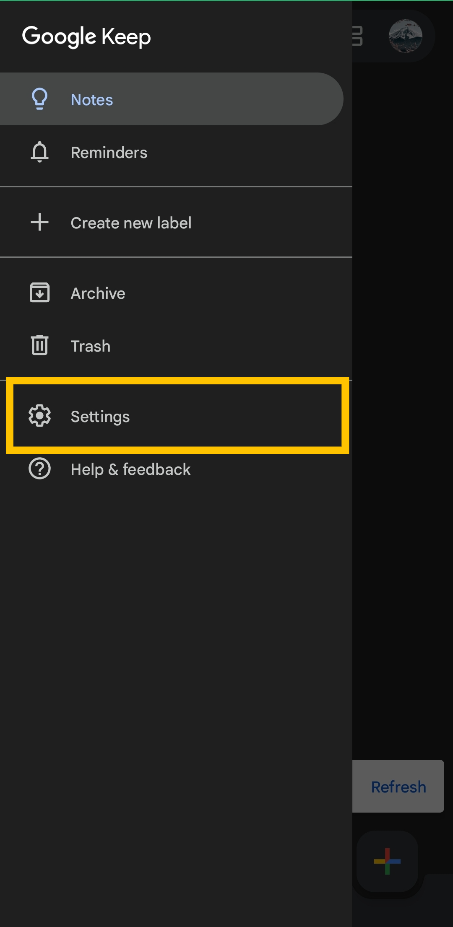The image size is (453, 927).
Task: Click the lightbulb Notes icon
Action: pos(40,99)
